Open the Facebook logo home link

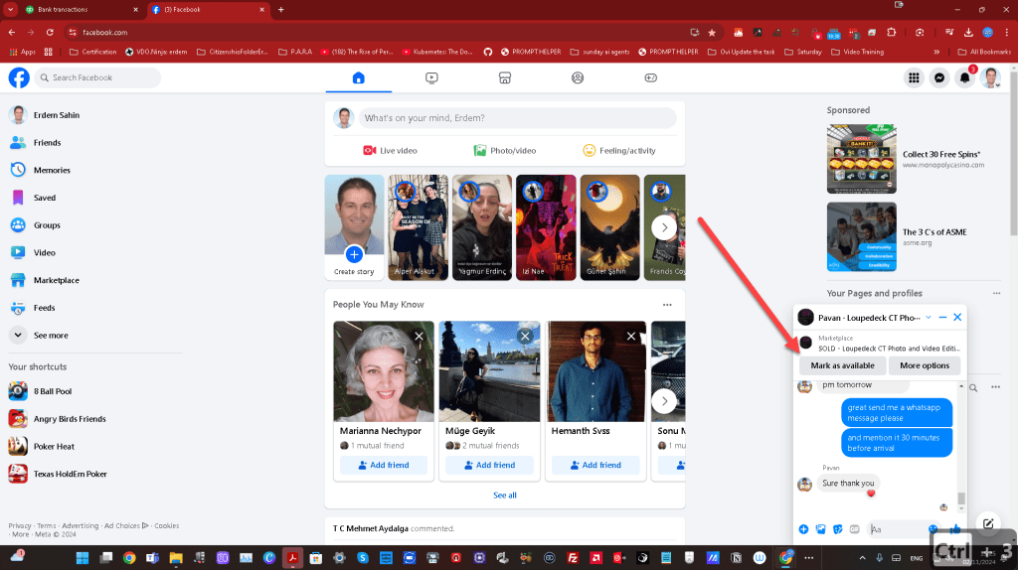19,77
